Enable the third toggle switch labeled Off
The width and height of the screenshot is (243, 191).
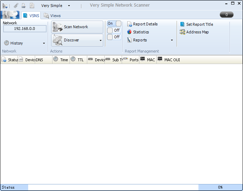(x=114, y=37)
